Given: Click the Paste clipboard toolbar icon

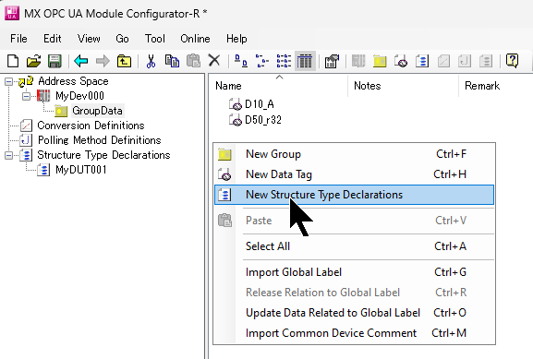Looking at the screenshot, I should [x=193, y=61].
